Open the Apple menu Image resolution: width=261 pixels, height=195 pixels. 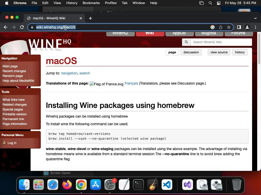7,3
